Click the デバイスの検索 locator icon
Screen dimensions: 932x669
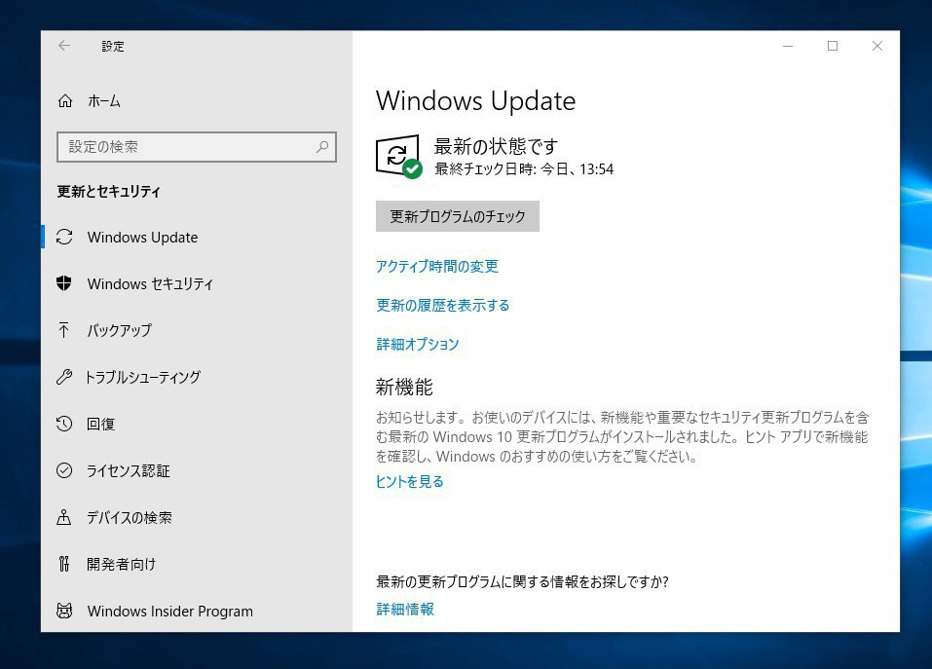point(64,517)
